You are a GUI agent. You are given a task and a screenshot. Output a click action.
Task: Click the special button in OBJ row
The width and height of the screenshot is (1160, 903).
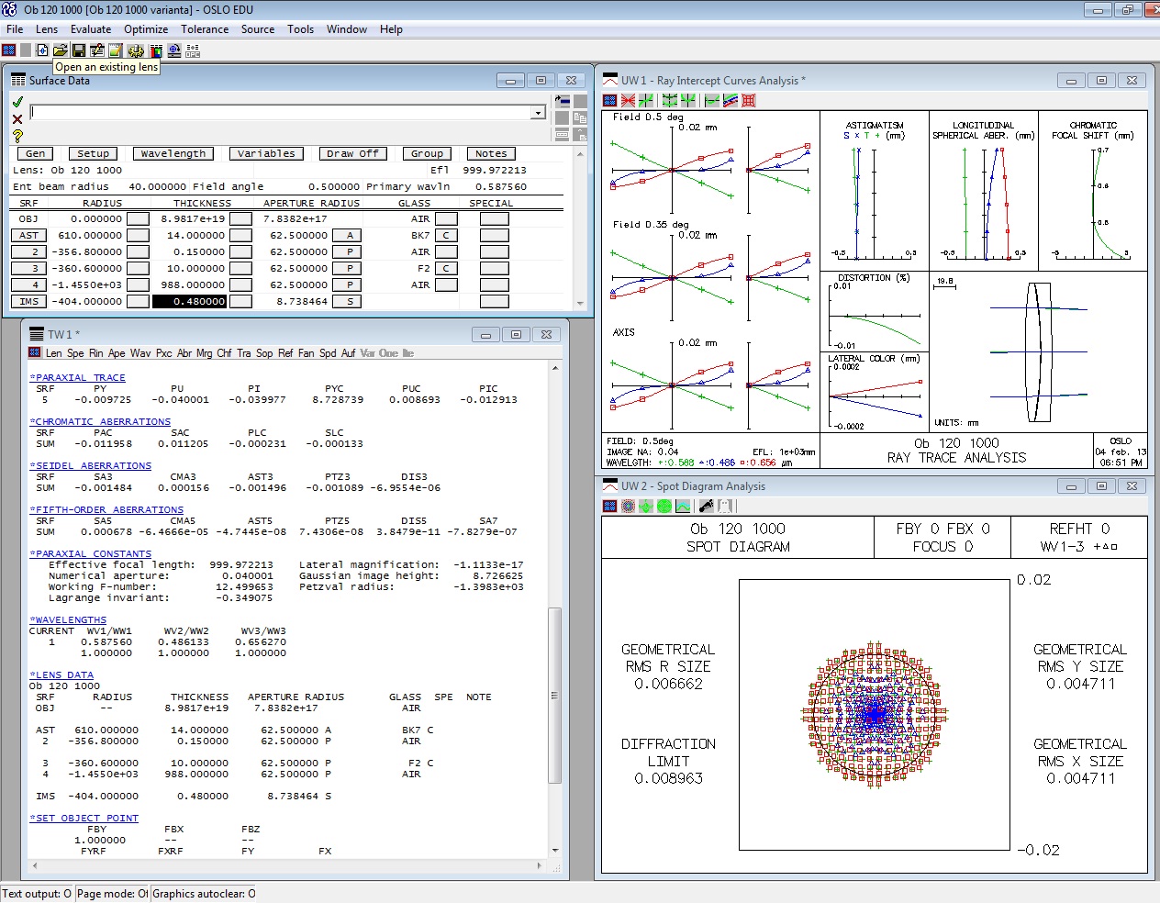[x=494, y=218]
